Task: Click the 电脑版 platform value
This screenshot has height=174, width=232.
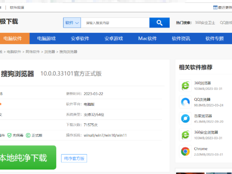Action: click(89, 104)
